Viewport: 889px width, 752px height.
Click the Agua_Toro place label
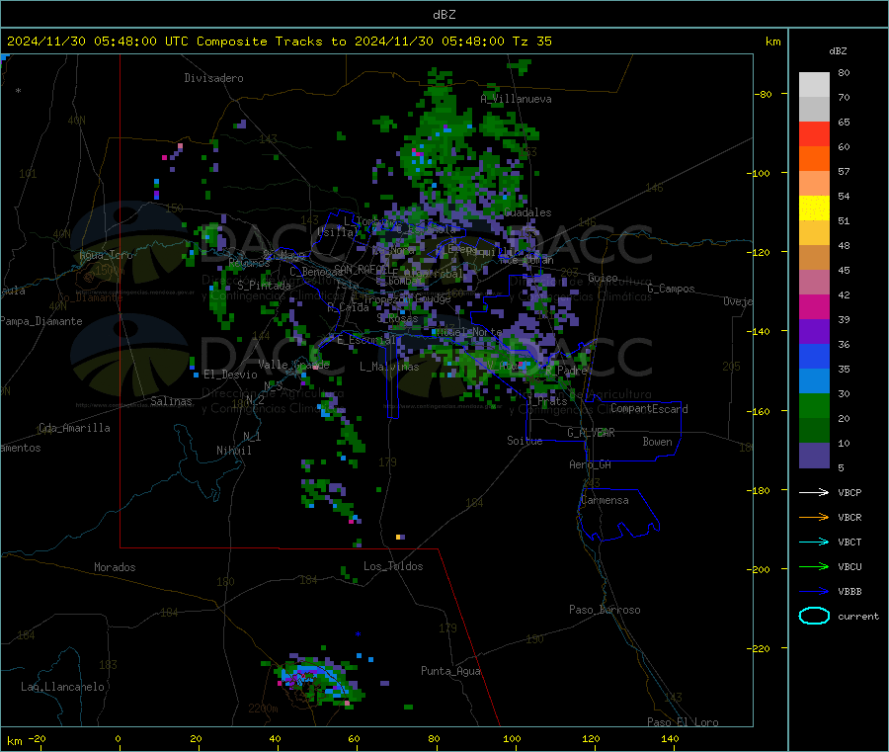coord(106,255)
